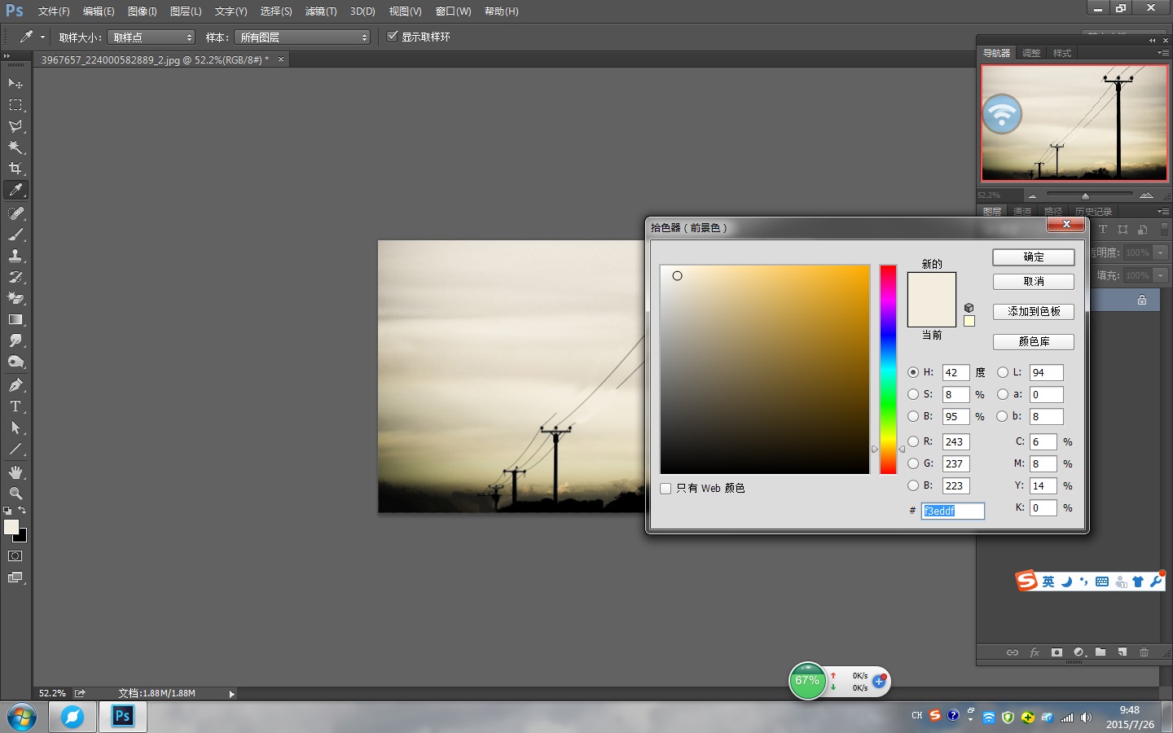
Task: Select the Pen tool
Action: point(15,385)
